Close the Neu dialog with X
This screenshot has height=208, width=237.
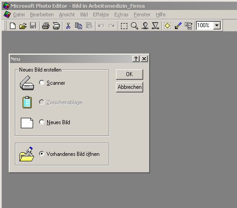click(144, 58)
